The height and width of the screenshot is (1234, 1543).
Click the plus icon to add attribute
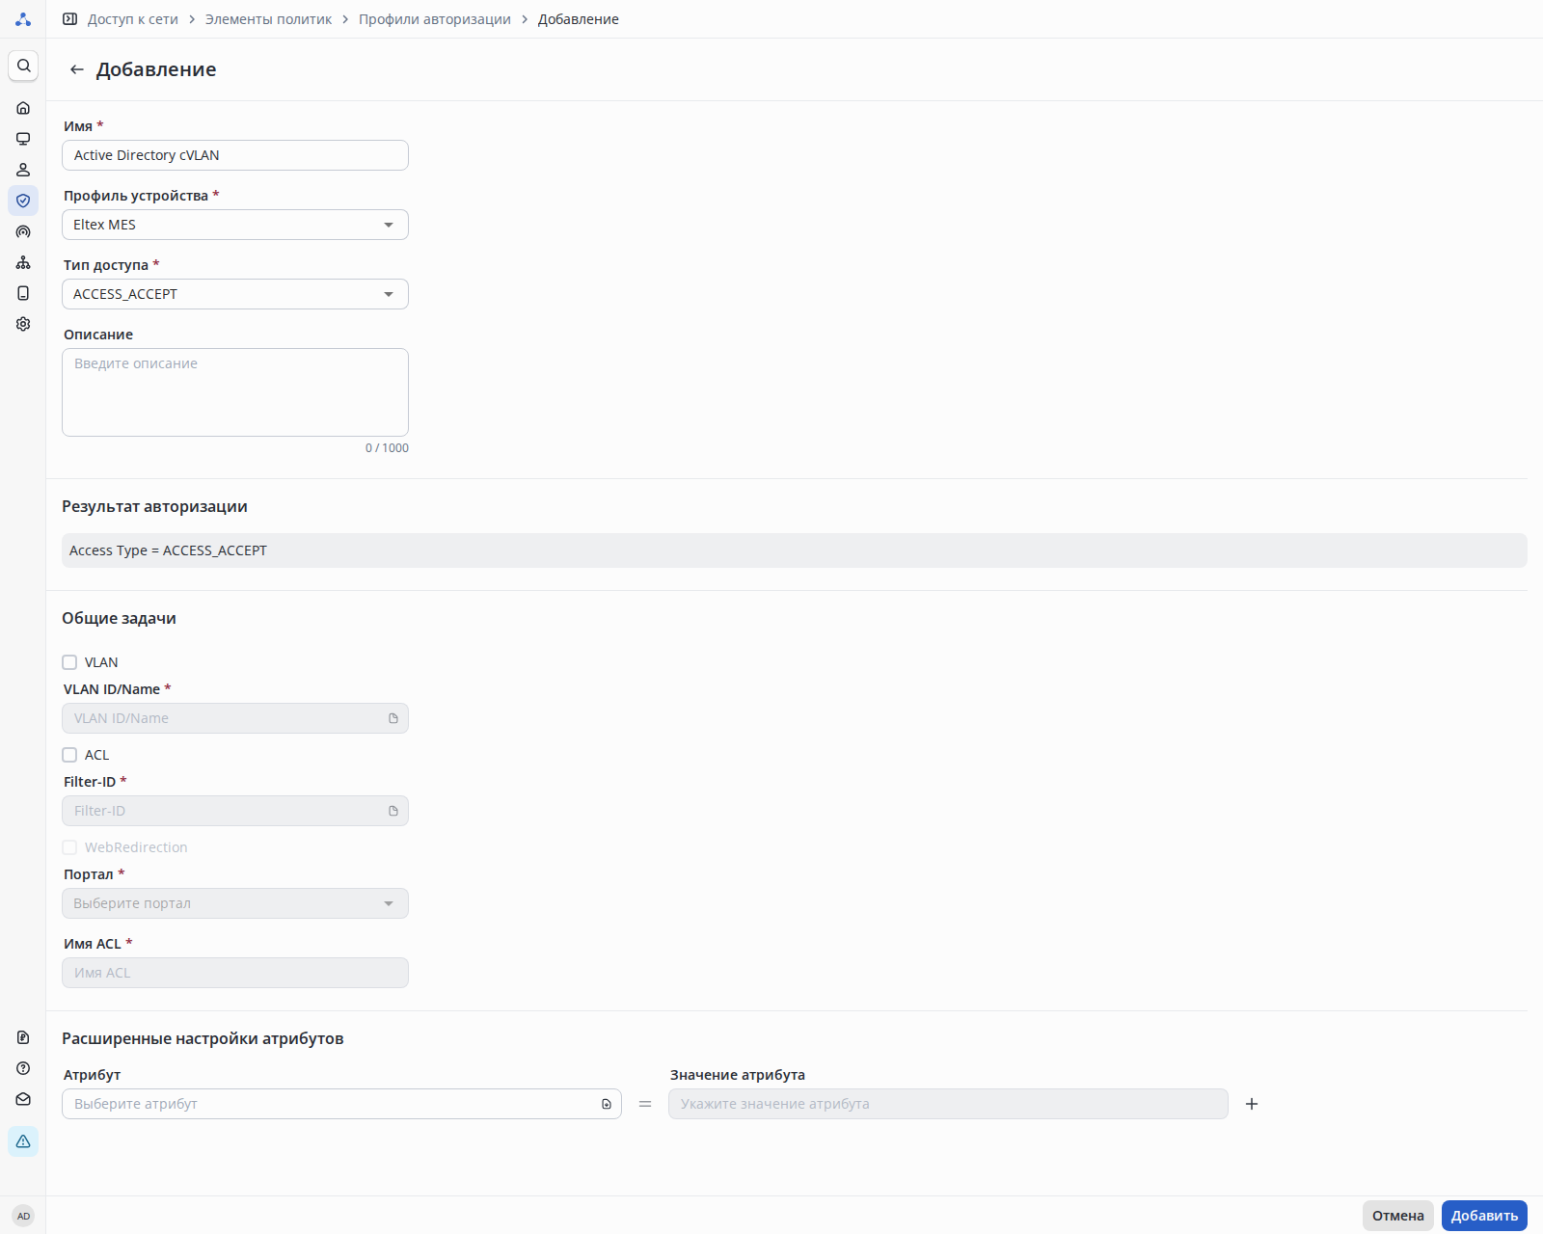[x=1252, y=1104]
